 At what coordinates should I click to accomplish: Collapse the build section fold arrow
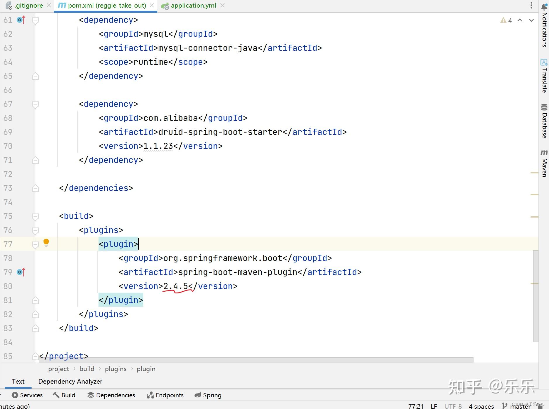(36, 216)
